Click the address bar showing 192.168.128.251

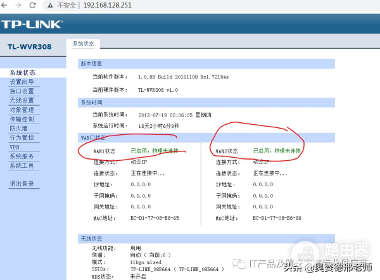[108, 5]
